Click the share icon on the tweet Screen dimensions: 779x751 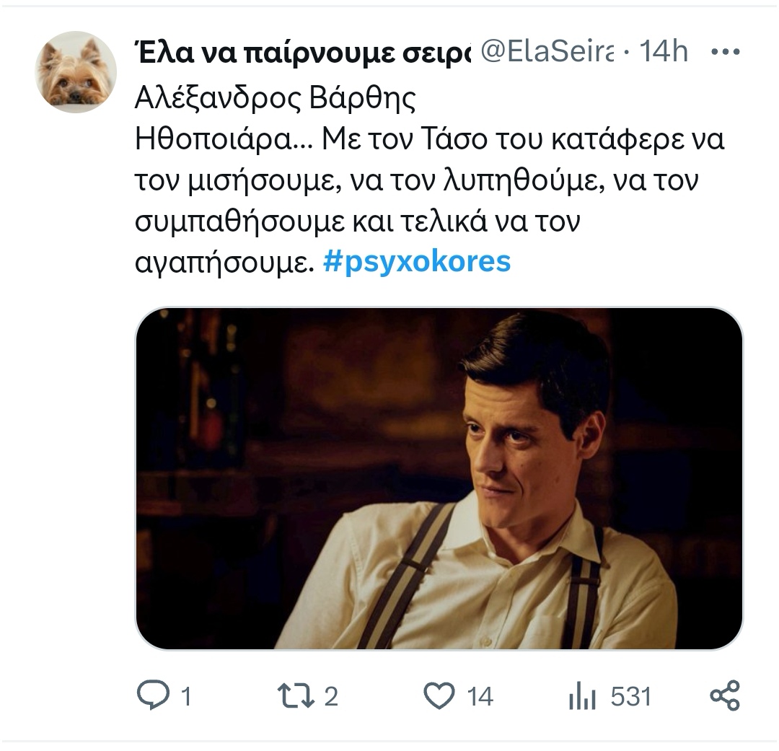pos(724,695)
